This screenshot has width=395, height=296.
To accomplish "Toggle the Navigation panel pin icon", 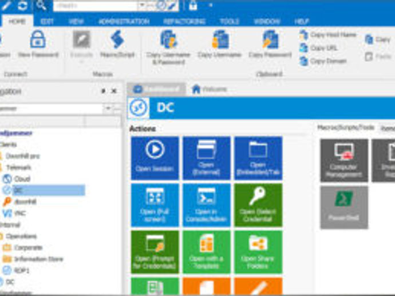I will [x=103, y=91].
